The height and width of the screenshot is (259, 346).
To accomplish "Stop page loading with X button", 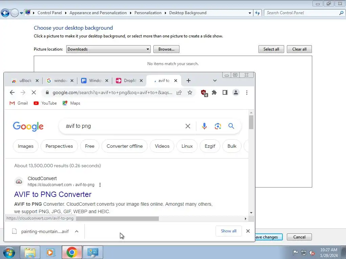I will click(34, 92).
